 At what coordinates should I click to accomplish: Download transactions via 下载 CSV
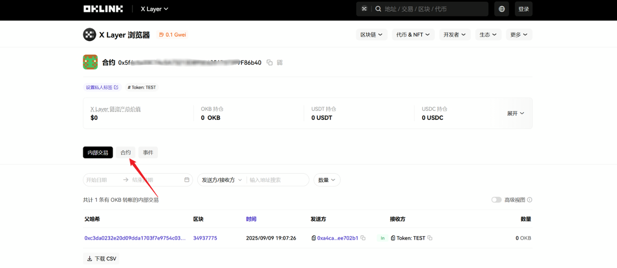pyautogui.click(x=102, y=259)
